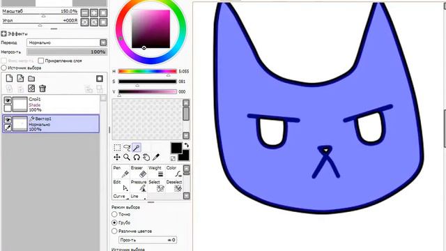This screenshot has height=251, width=446.
Task: Select the Вектор1 layer thumbnail
Action: (20, 124)
